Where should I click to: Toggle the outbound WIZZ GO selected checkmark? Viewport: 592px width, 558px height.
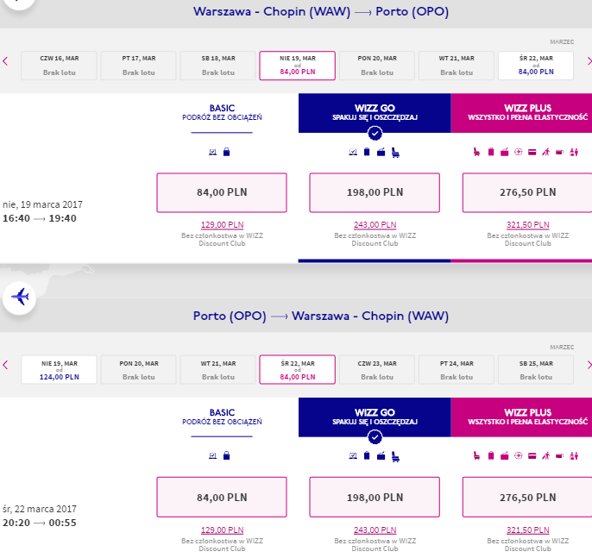[375, 133]
